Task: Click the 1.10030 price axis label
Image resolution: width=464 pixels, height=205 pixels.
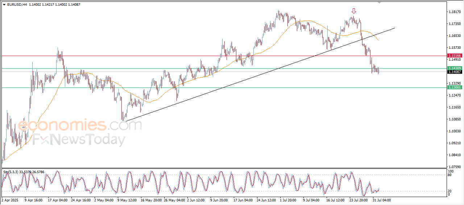Action: (455, 131)
